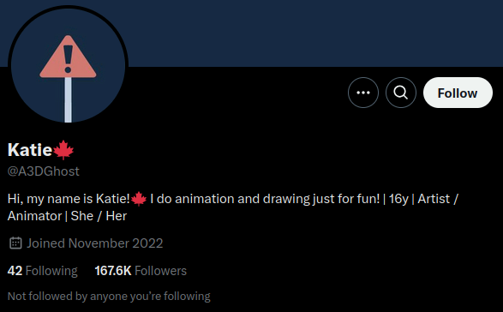This screenshot has height=312, width=503.
Task: Select the @A3DGhost username handle
Action: (x=44, y=171)
